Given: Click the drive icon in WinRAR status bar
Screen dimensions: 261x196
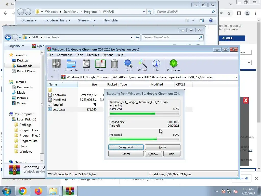Looking at the screenshot, I should click(50, 174).
